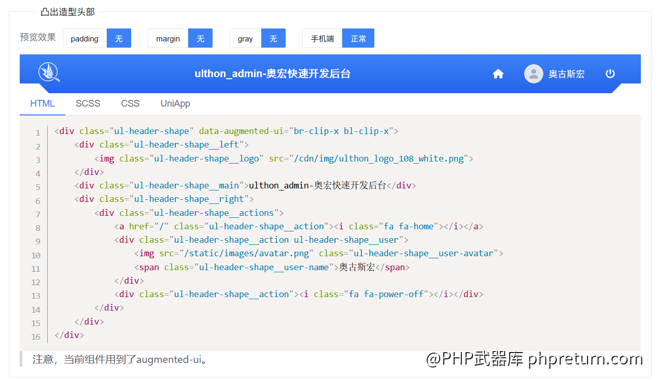Click the power-off icon in header
Viewport: 659px width, 380px height.
point(610,74)
